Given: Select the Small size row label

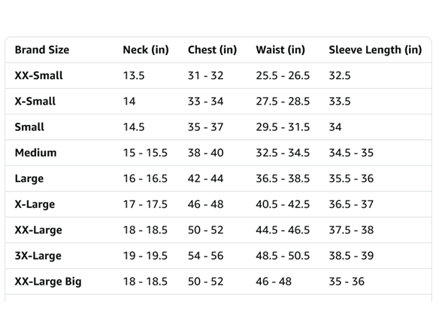Looking at the screenshot, I should click(x=29, y=127).
